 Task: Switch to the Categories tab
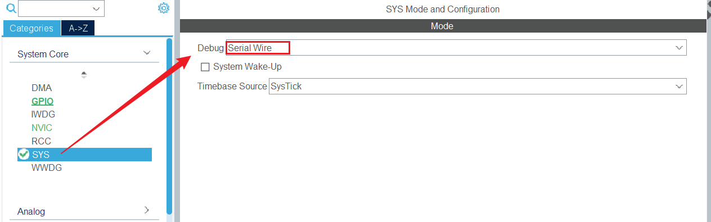click(x=31, y=28)
